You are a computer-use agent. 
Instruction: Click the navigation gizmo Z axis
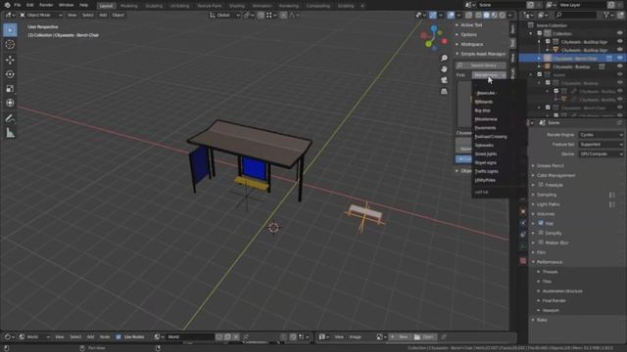tap(434, 28)
